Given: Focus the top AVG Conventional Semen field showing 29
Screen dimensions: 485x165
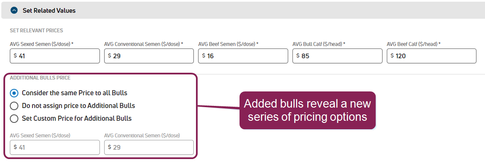Looking at the screenshot, I should click(149, 56).
